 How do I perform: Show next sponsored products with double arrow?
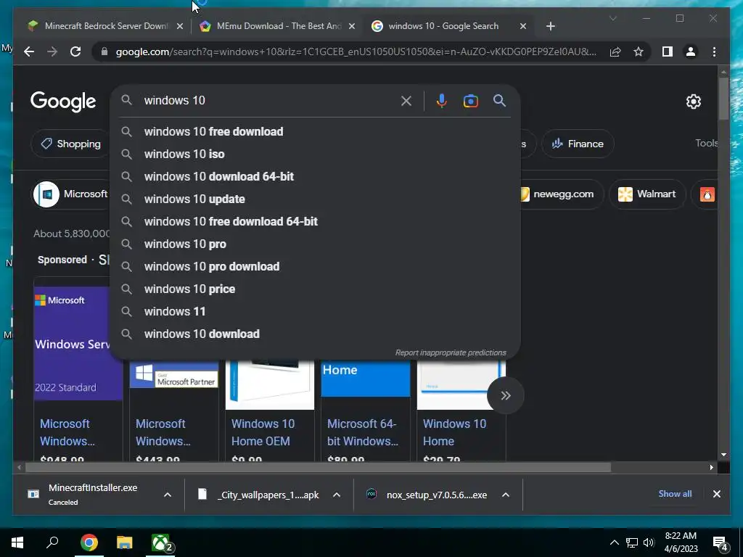pyautogui.click(x=506, y=395)
